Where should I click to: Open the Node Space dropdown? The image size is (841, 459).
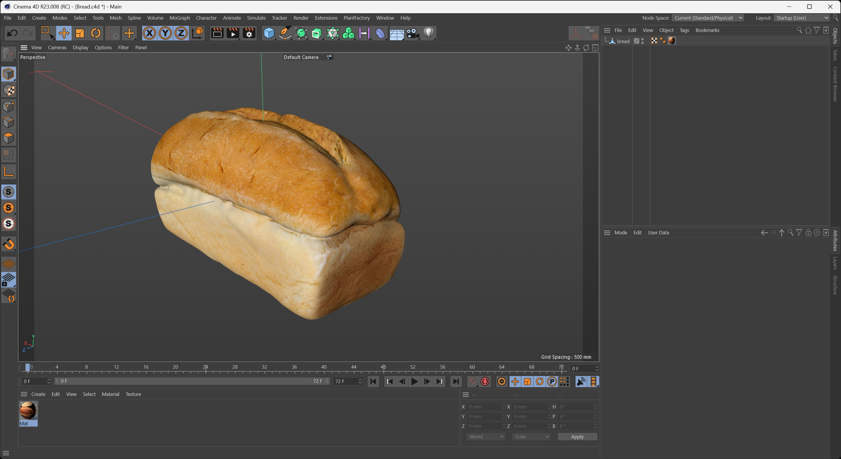(708, 18)
